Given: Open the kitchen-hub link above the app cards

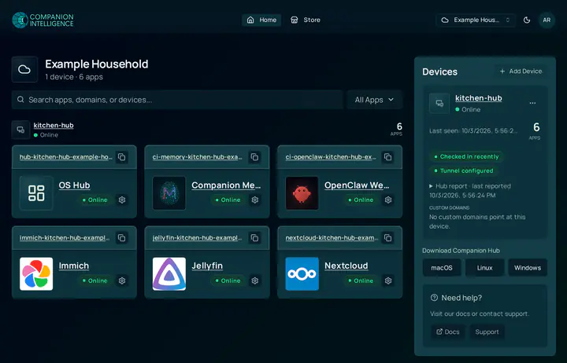Looking at the screenshot, I should [x=54, y=125].
